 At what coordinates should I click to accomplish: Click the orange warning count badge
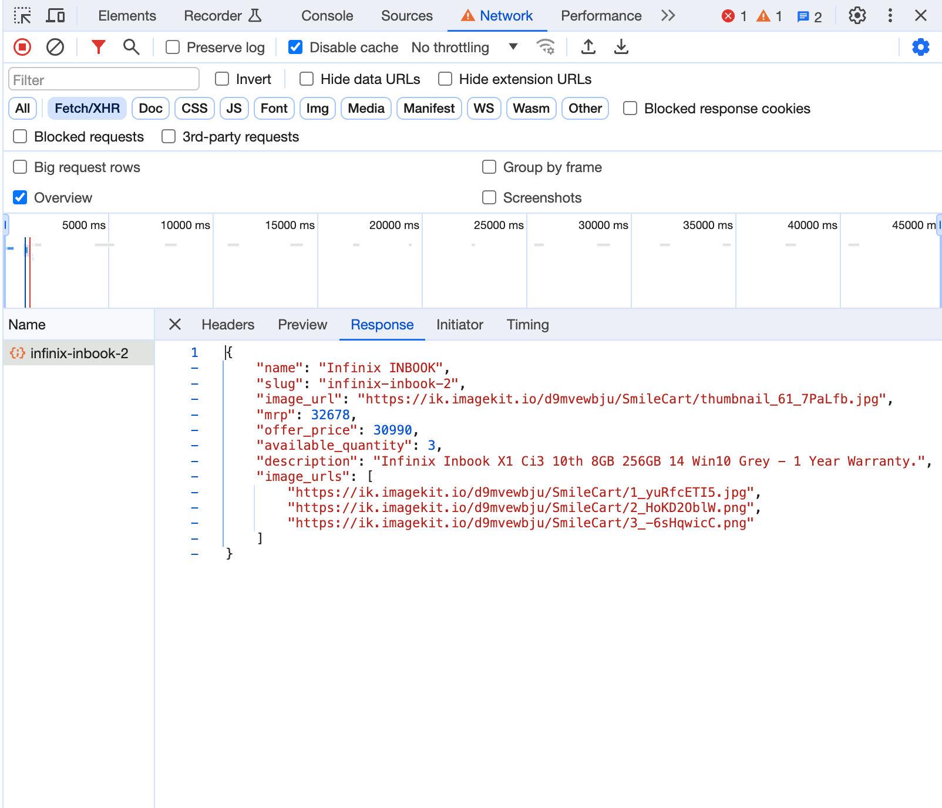(x=769, y=16)
